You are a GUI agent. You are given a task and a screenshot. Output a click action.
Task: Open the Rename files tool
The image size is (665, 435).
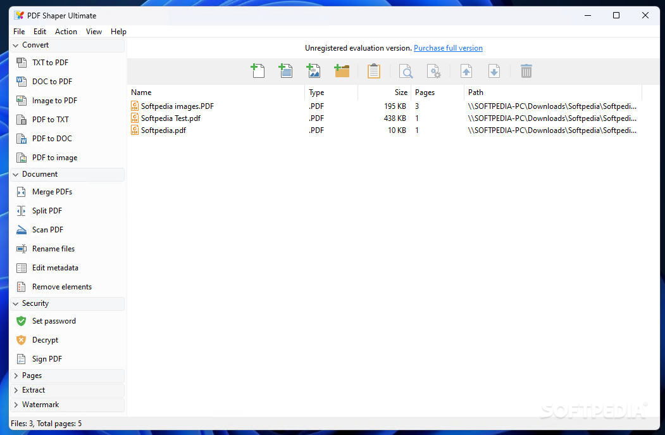67,249
